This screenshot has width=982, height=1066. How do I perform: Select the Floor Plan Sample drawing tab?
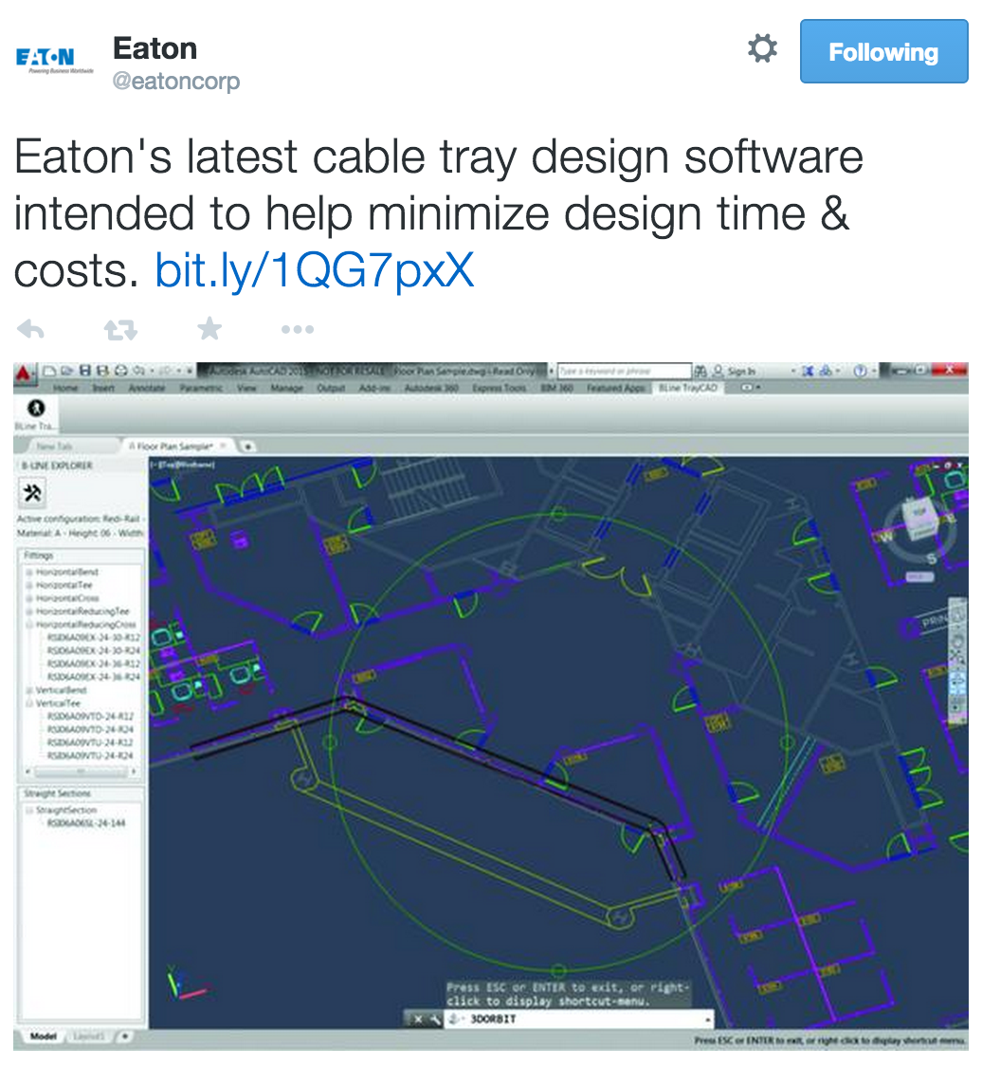click(x=175, y=445)
